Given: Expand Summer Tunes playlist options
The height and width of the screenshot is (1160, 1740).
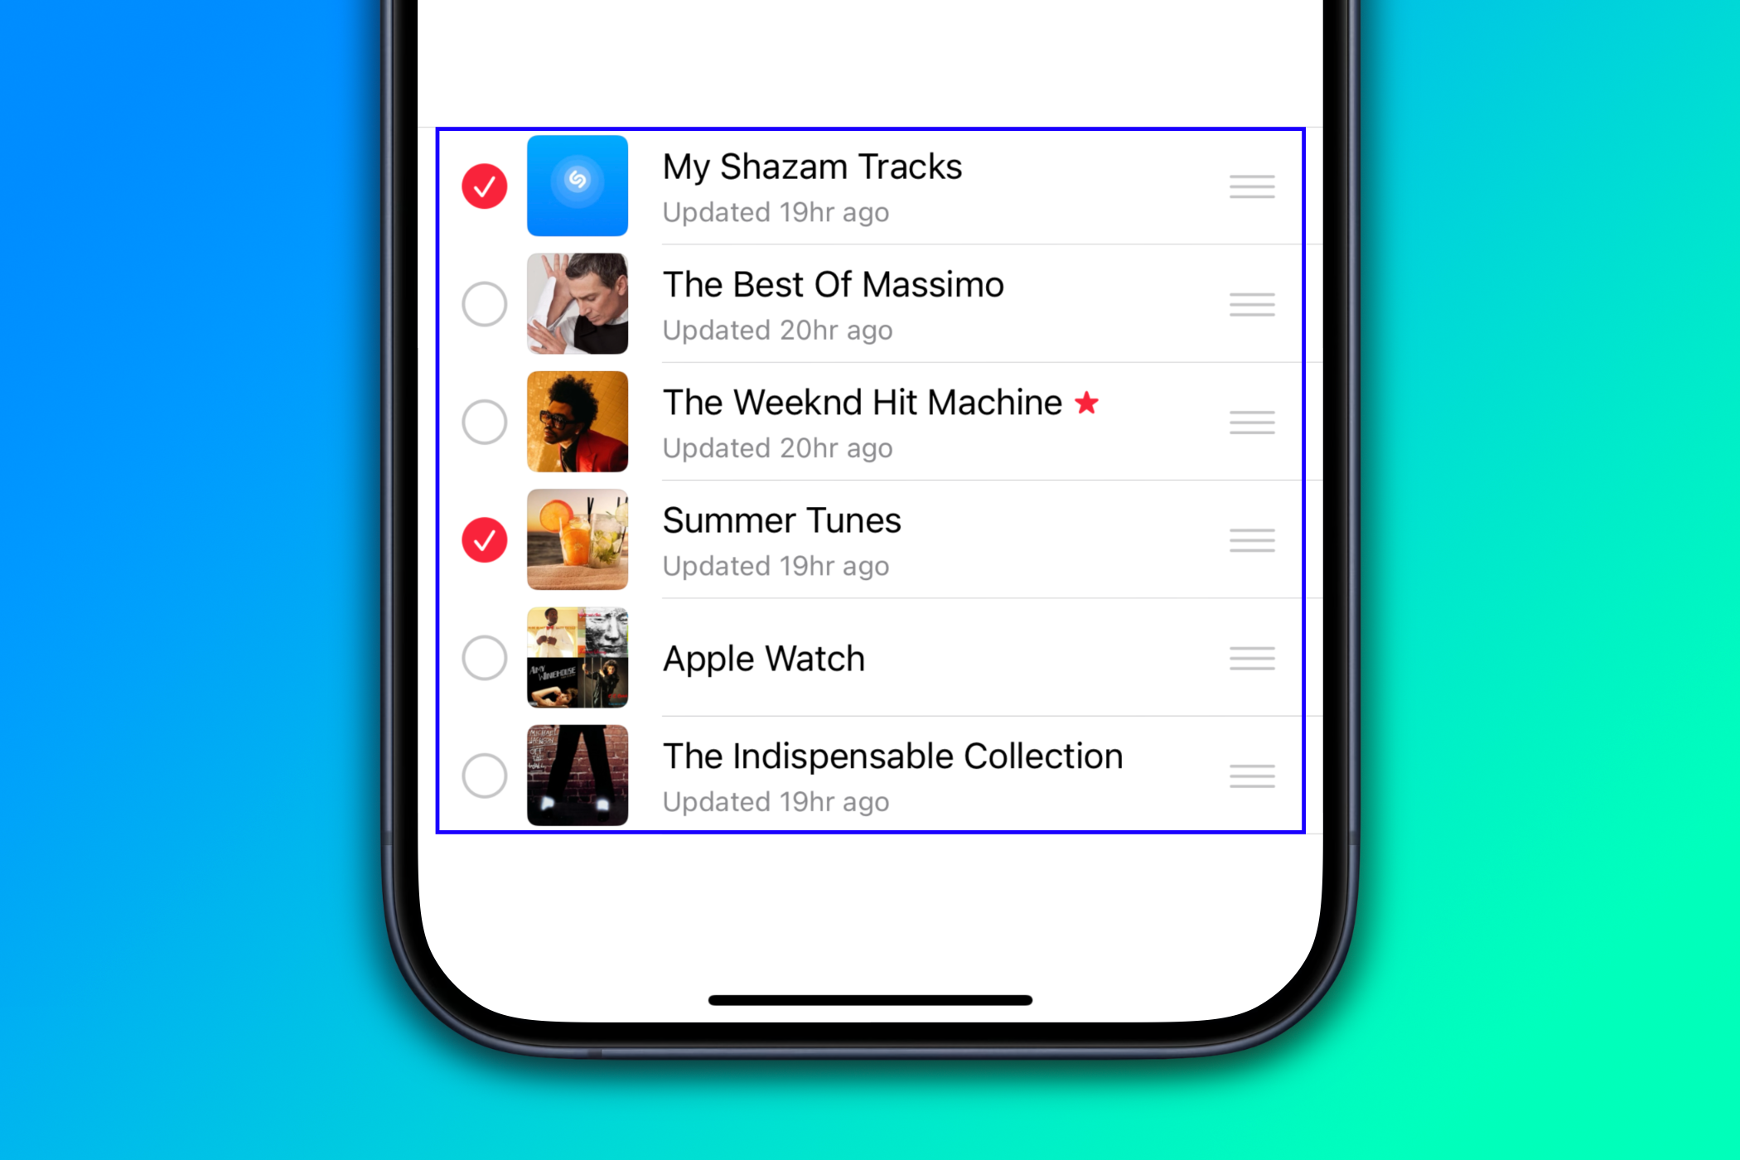Looking at the screenshot, I should tap(1252, 541).
